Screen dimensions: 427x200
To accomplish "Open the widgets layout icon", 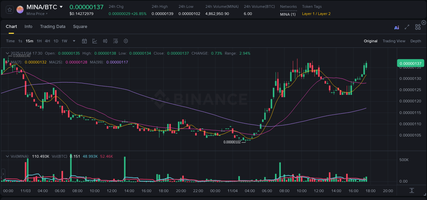I will [x=418, y=27].
